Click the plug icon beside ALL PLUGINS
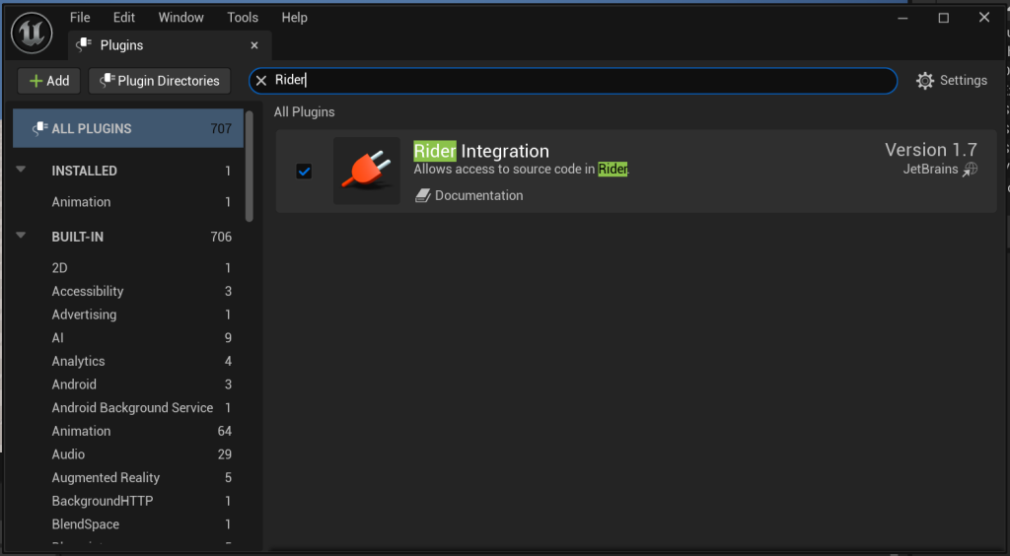Screen dimensions: 1010x556 click(x=39, y=128)
